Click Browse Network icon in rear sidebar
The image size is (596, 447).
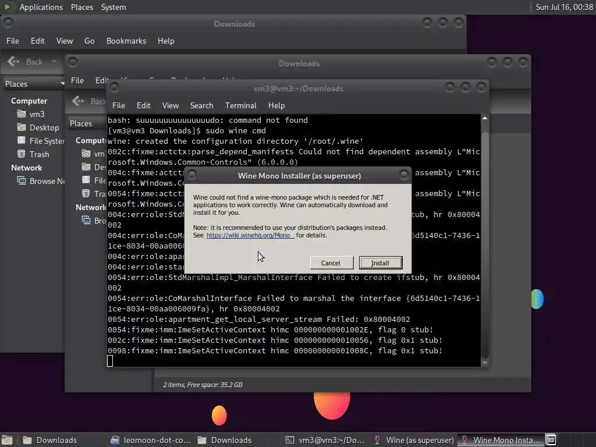(x=22, y=180)
